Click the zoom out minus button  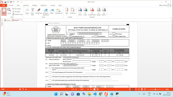point(148,89)
